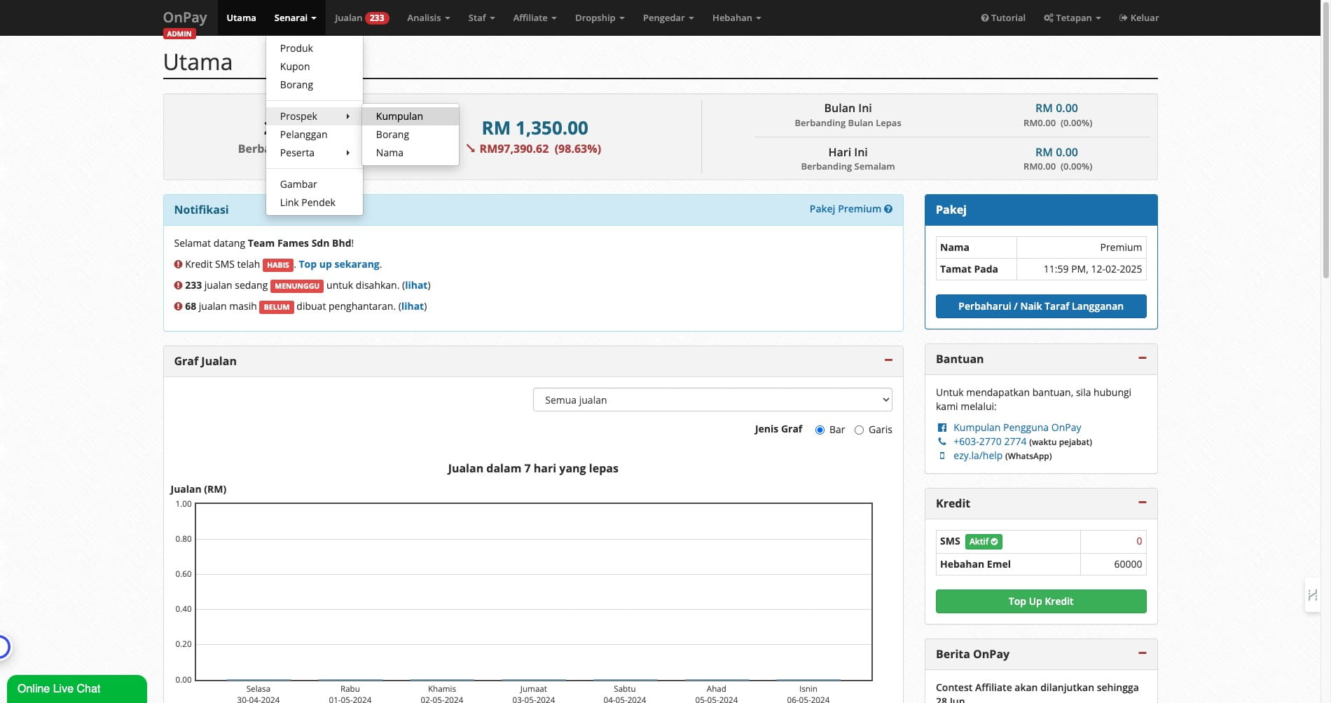The height and width of the screenshot is (703, 1331).
Task: Open the Tutorial link
Action: [x=1002, y=18]
